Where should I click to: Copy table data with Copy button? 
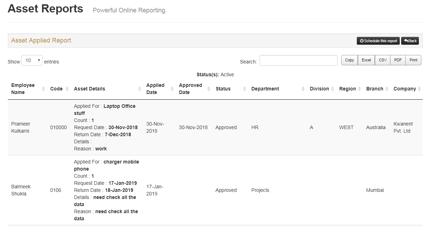click(x=349, y=60)
